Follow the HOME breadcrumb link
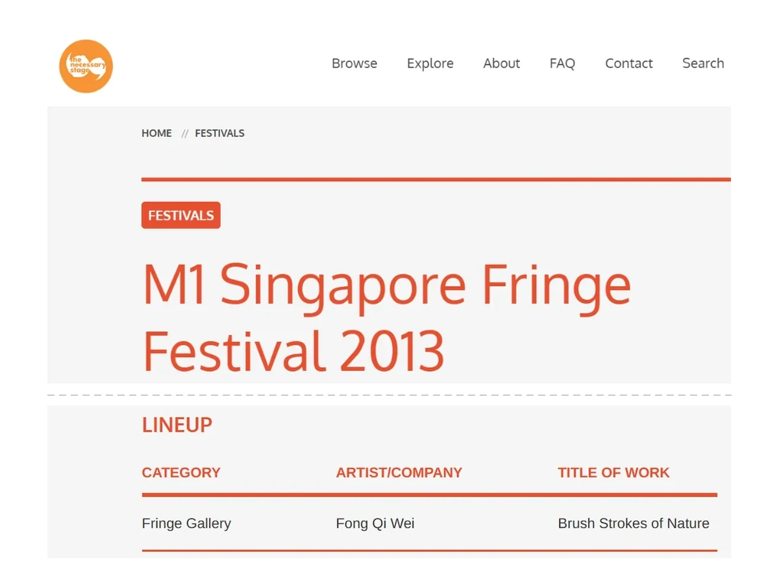This screenshot has width=779, height=584. click(156, 133)
